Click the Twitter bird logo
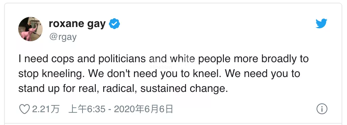The width and height of the screenshot is (347, 125). coord(321,23)
